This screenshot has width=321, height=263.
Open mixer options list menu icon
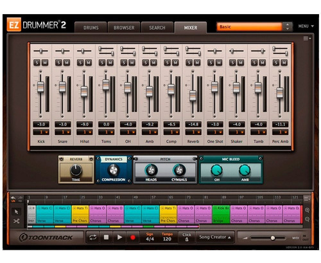307,39
